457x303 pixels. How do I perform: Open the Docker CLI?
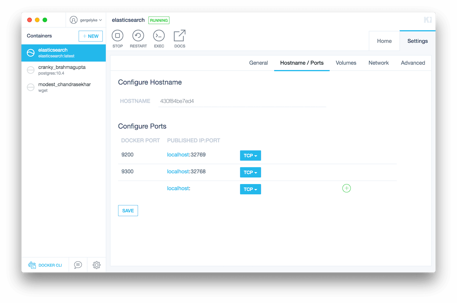point(45,265)
